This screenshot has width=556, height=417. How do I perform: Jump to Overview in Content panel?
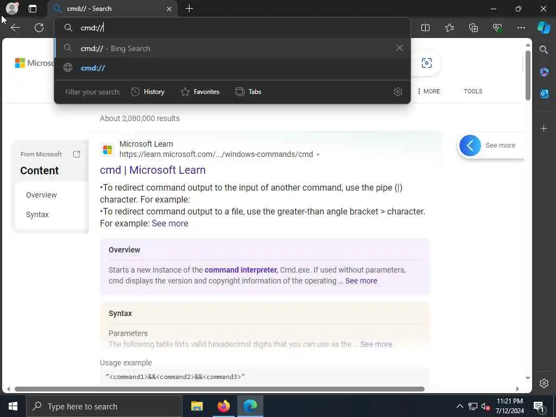tap(41, 195)
